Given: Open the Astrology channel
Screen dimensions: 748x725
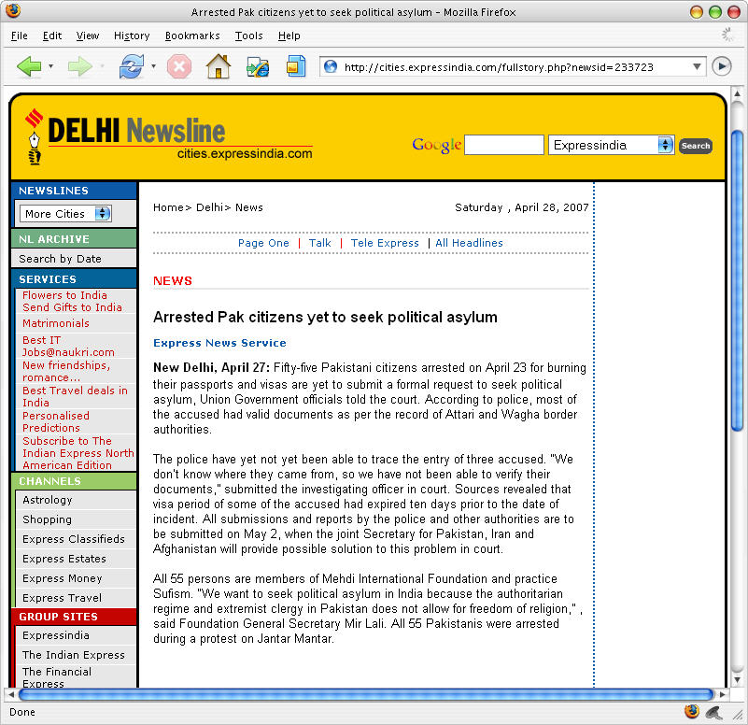Looking at the screenshot, I should [x=48, y=500].
